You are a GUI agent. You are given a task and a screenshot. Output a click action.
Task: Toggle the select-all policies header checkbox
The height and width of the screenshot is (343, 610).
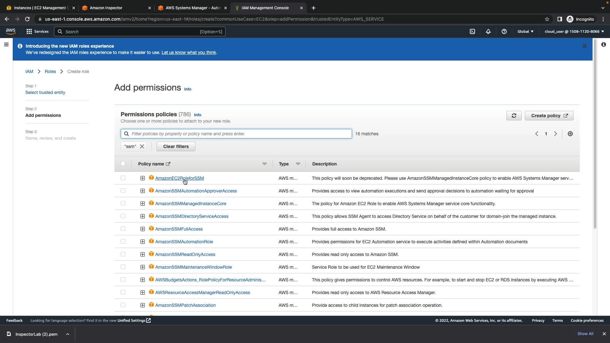[x=123, y=164]
